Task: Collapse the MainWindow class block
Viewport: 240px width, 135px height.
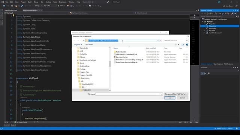Action: pyautogui.click(x=16, y=100)
